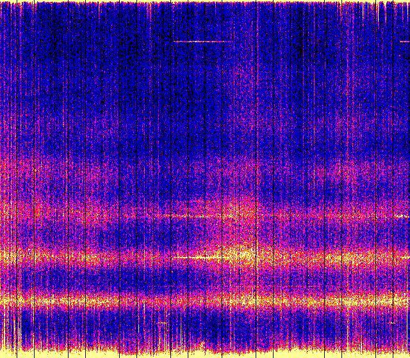Click the lowest wide yellow horizontal band
The image size is (410, 358).
coord(205,299)
